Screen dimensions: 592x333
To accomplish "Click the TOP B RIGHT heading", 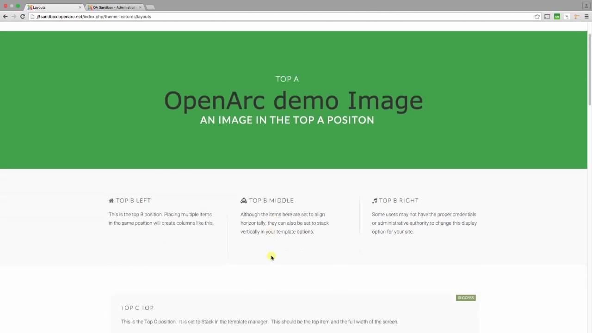I will [399, 201].
